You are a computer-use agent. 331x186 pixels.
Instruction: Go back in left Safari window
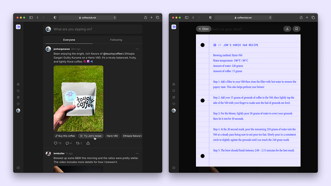point(38,18)
